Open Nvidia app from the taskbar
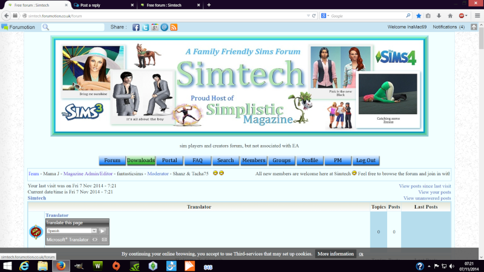The height and width of the screenshot is (272, 484). [x=134, y=266]
